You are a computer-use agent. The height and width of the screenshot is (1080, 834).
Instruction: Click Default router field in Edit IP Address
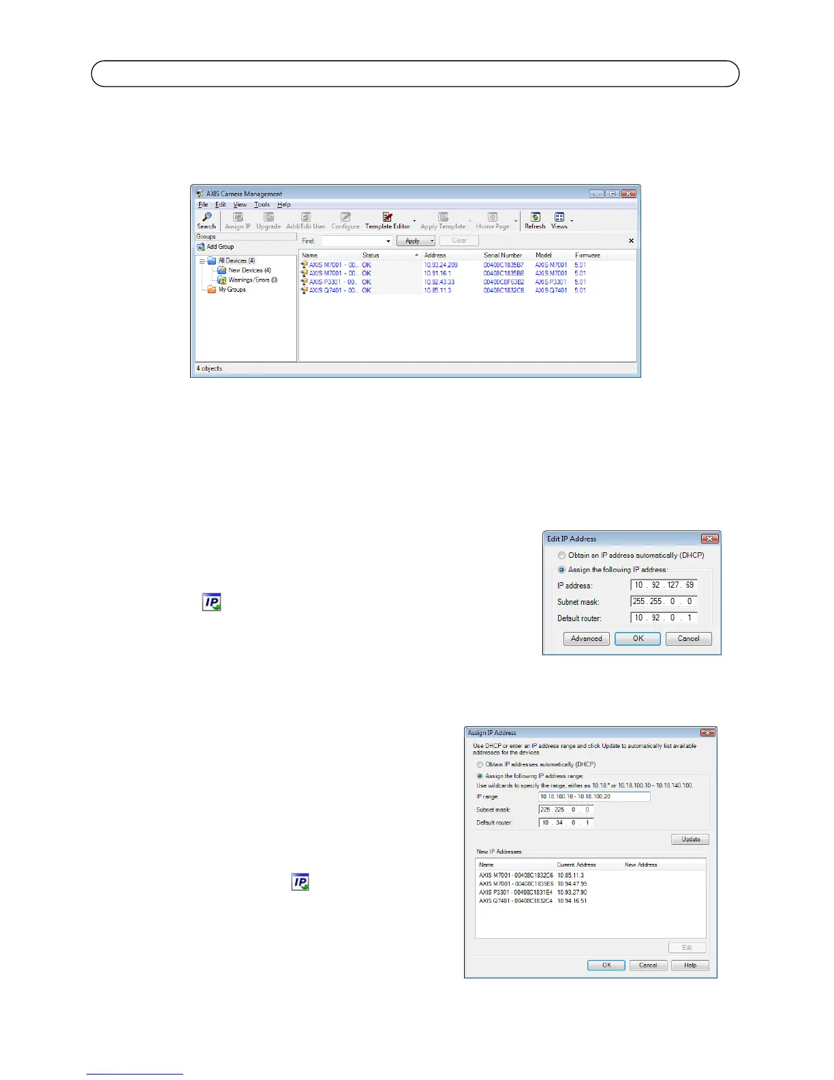pos(664,618)
